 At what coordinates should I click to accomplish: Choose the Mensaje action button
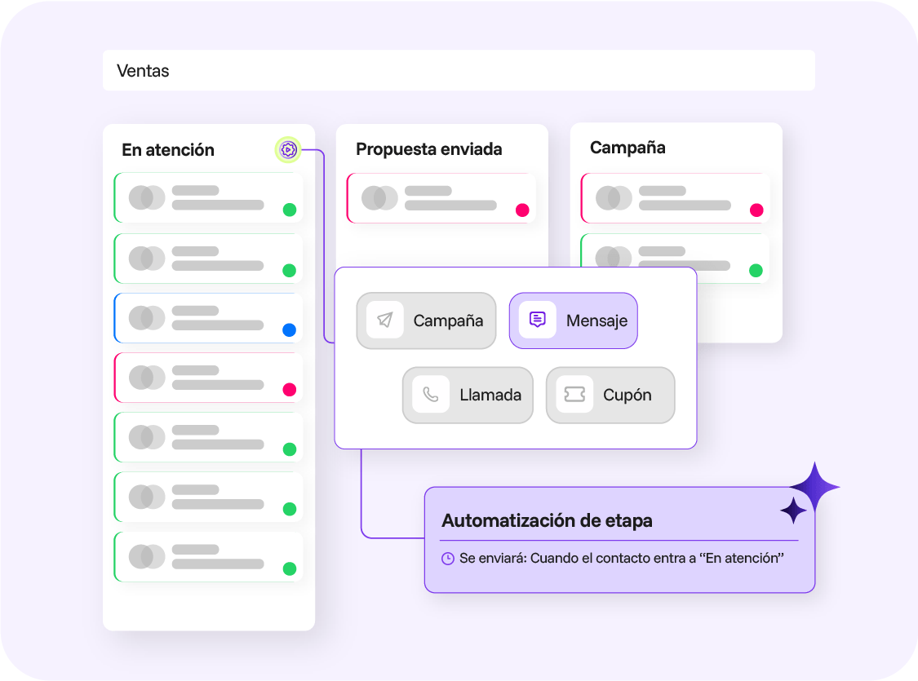[x=573, y=321]
